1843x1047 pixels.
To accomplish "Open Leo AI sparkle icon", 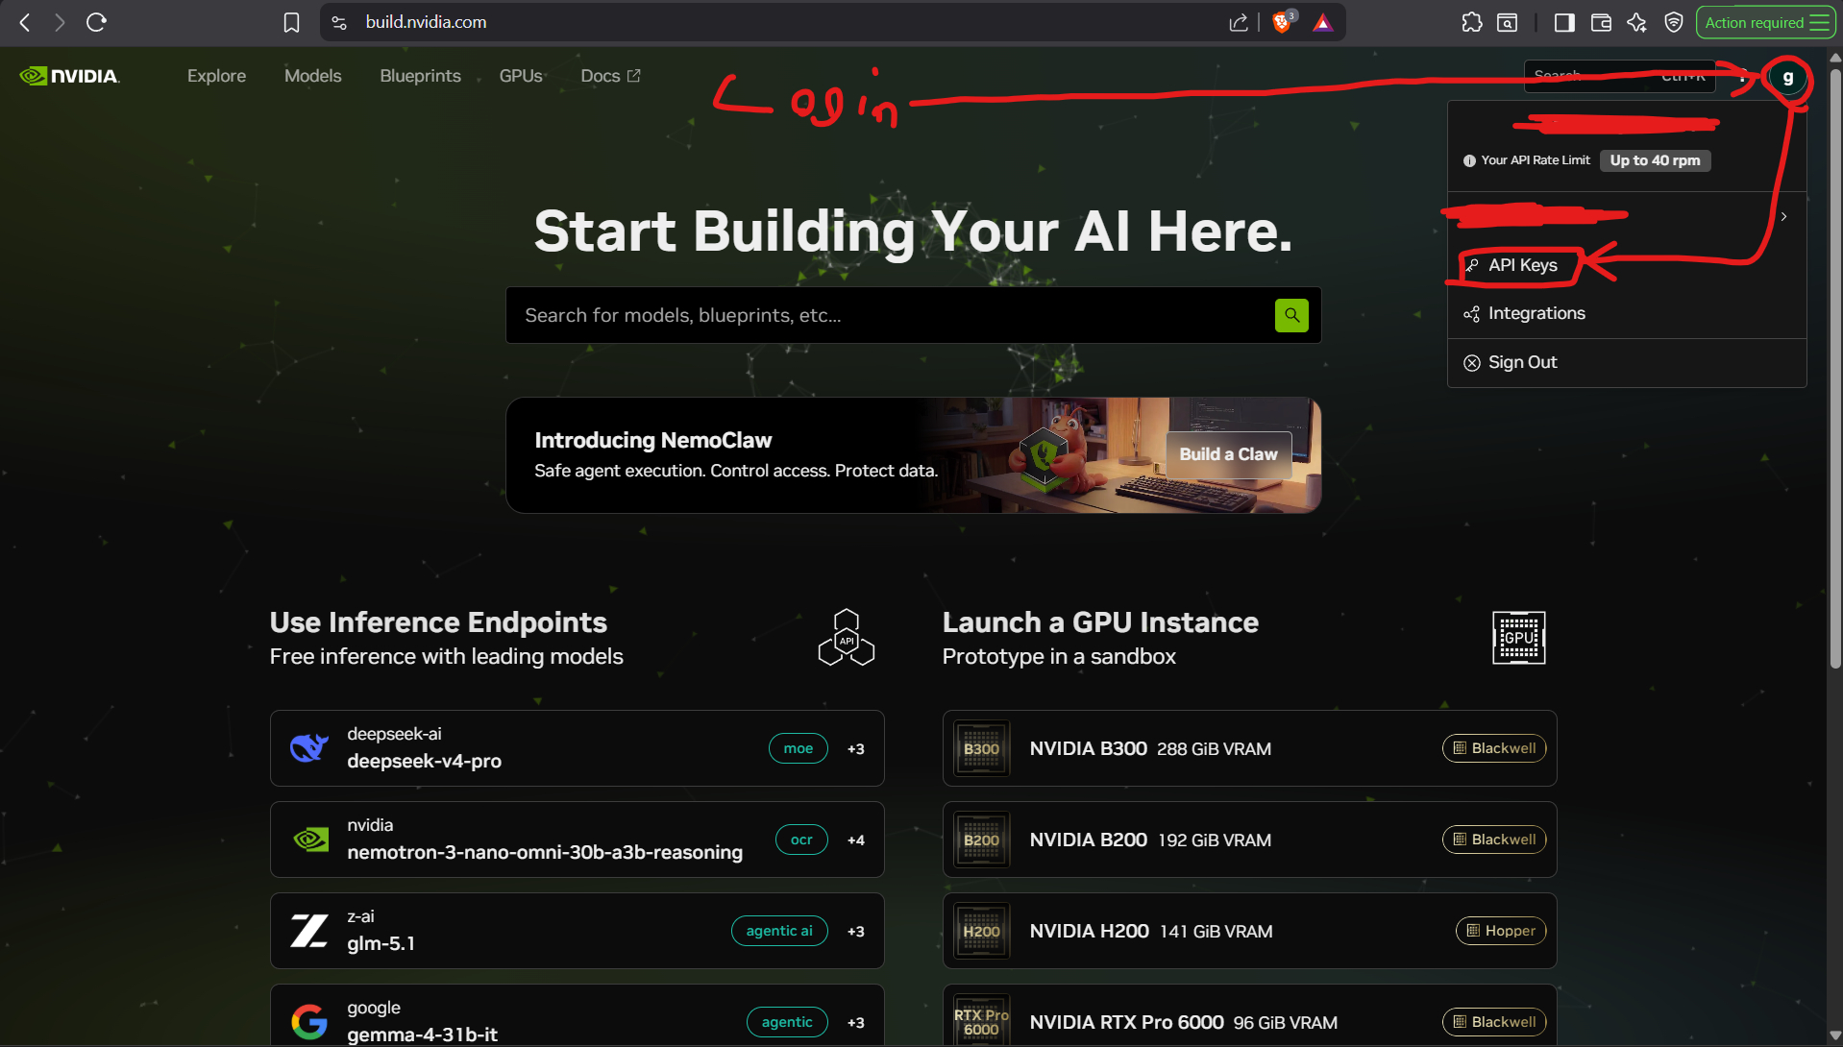I will (x=1637, y=22).
